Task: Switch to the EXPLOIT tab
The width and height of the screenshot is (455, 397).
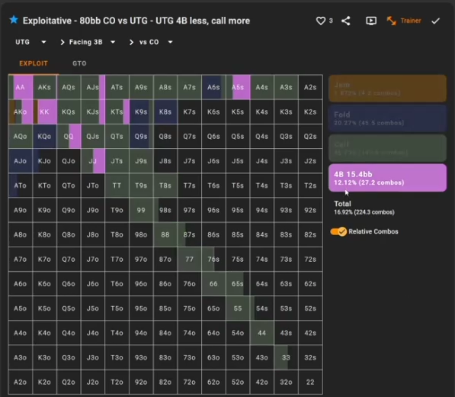Action: click(34, 63)
